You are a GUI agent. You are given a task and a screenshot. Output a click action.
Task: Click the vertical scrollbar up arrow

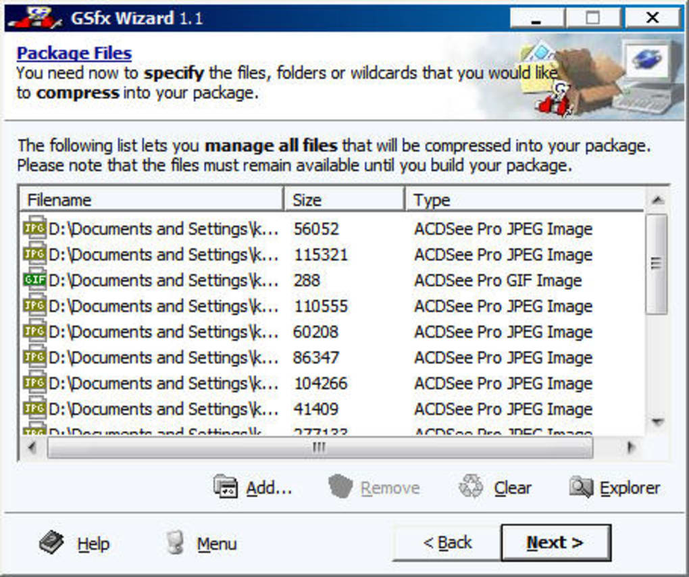(657, 200)
